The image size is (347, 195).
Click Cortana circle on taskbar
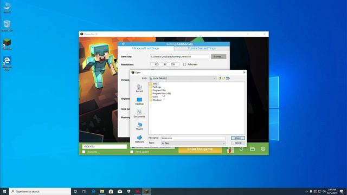[x=75, y=191]
